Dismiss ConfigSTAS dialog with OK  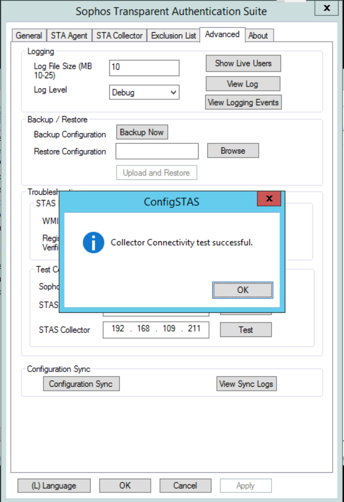click(243, 290)
